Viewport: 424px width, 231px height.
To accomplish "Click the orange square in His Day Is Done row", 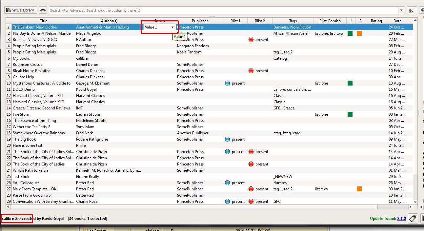I will pos(359,33).
